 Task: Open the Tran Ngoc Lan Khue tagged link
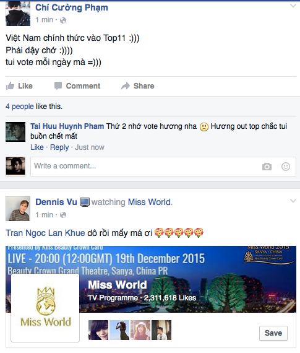coord(45,233)
